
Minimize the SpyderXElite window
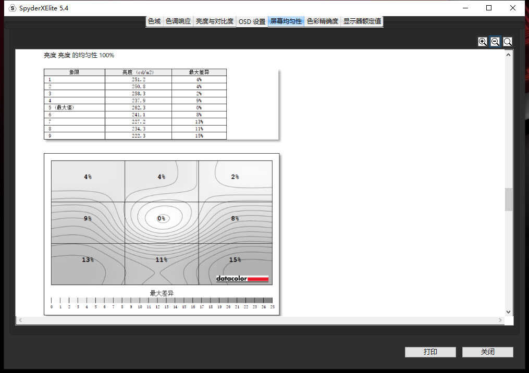pos(465,8)
